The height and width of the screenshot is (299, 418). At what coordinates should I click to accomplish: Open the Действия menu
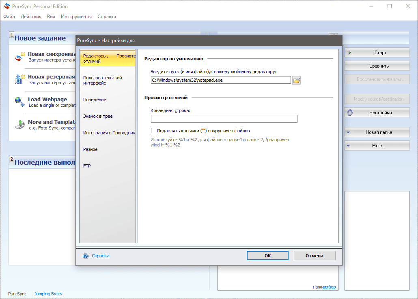(31, 17)
